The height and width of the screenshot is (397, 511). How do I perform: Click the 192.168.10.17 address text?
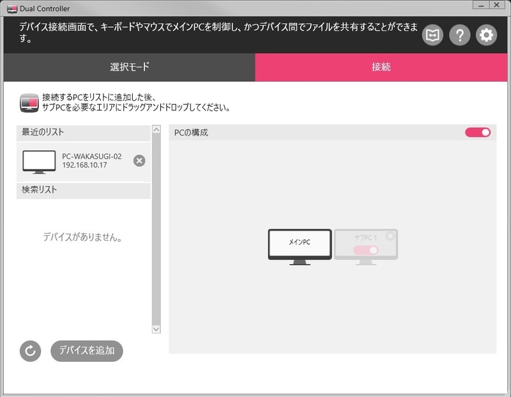[x=84, y=165]
